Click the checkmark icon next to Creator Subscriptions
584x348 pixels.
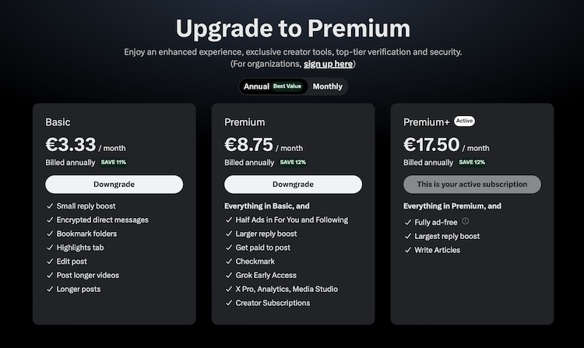pyautogui.click(x=229, y=303)
